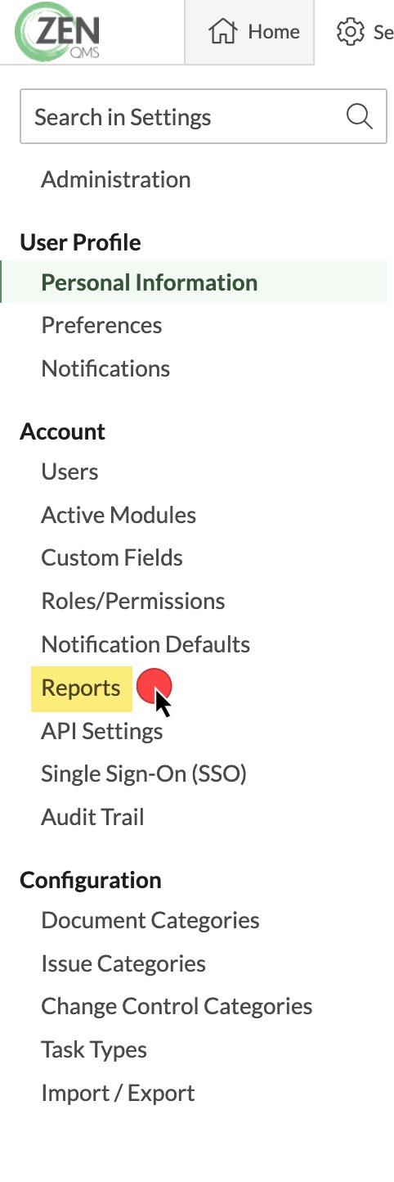394x1182 pixels.
Task: Click in Search in Settings field
Action: (203, 116)
